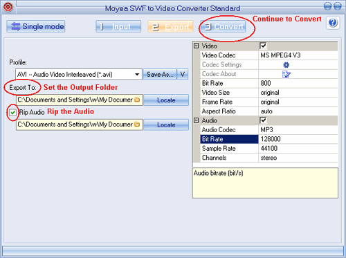
Task: Collapse the Audio settings group
Action: (x=197, y=120)
